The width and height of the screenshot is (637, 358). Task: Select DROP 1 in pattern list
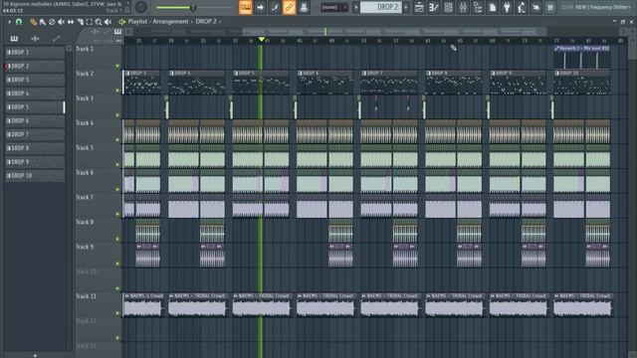click(x=35, y=53)
